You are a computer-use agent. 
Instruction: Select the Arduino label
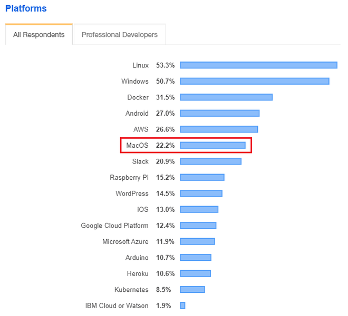tap(137, 258)
